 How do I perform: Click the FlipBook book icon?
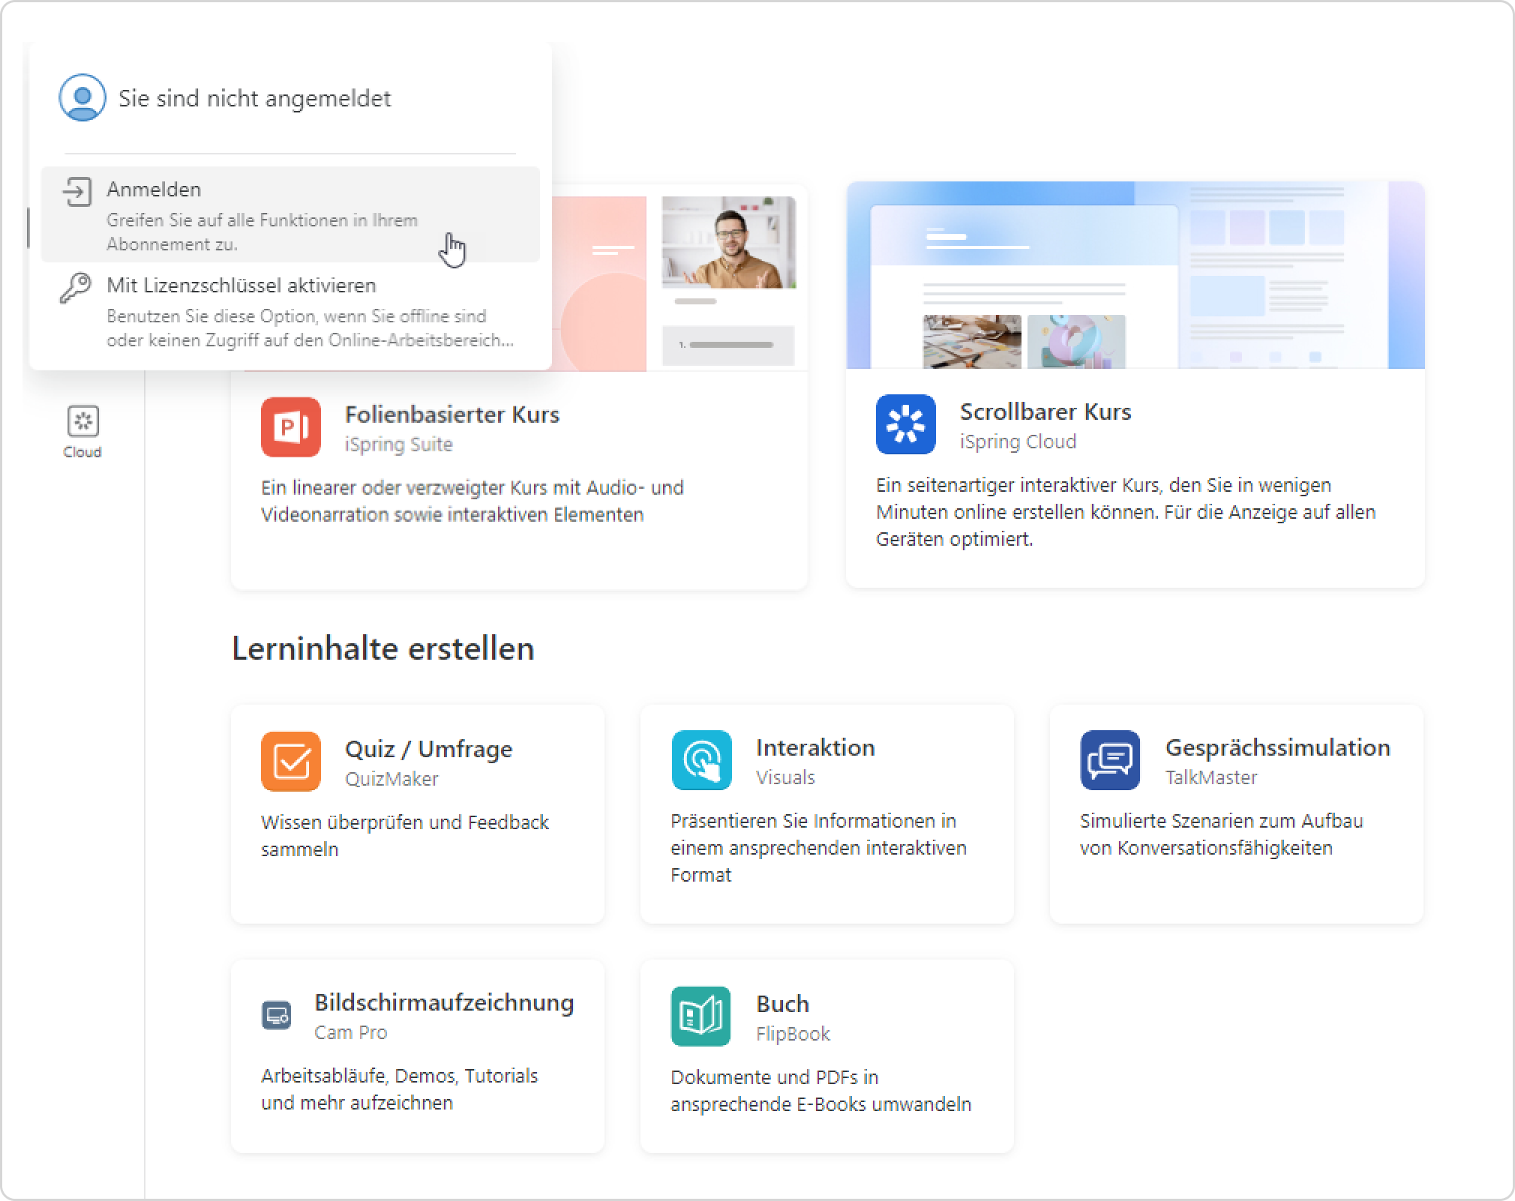(700, 1016)
